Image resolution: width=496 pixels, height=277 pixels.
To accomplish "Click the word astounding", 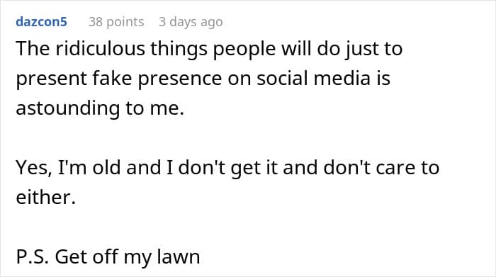I will pos(68,108).
